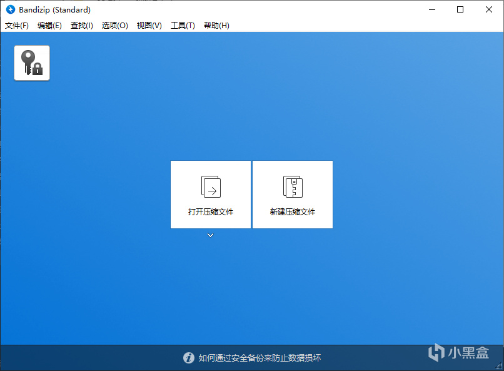Expand recent files chevron below 打开压缩文件

pyautogui.click(x=211, y=235)
